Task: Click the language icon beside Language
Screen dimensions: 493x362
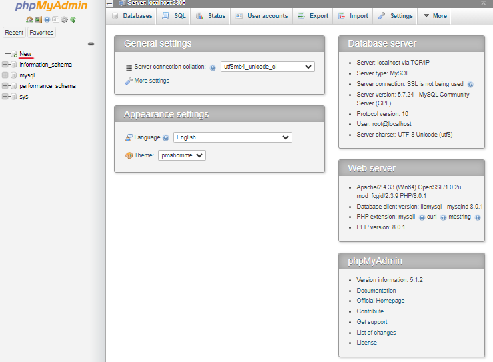Action: pos(129,137)
